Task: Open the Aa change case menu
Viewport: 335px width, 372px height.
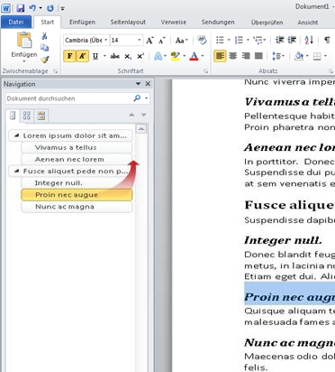Action: pyautogui.click(x=182, y=41)
